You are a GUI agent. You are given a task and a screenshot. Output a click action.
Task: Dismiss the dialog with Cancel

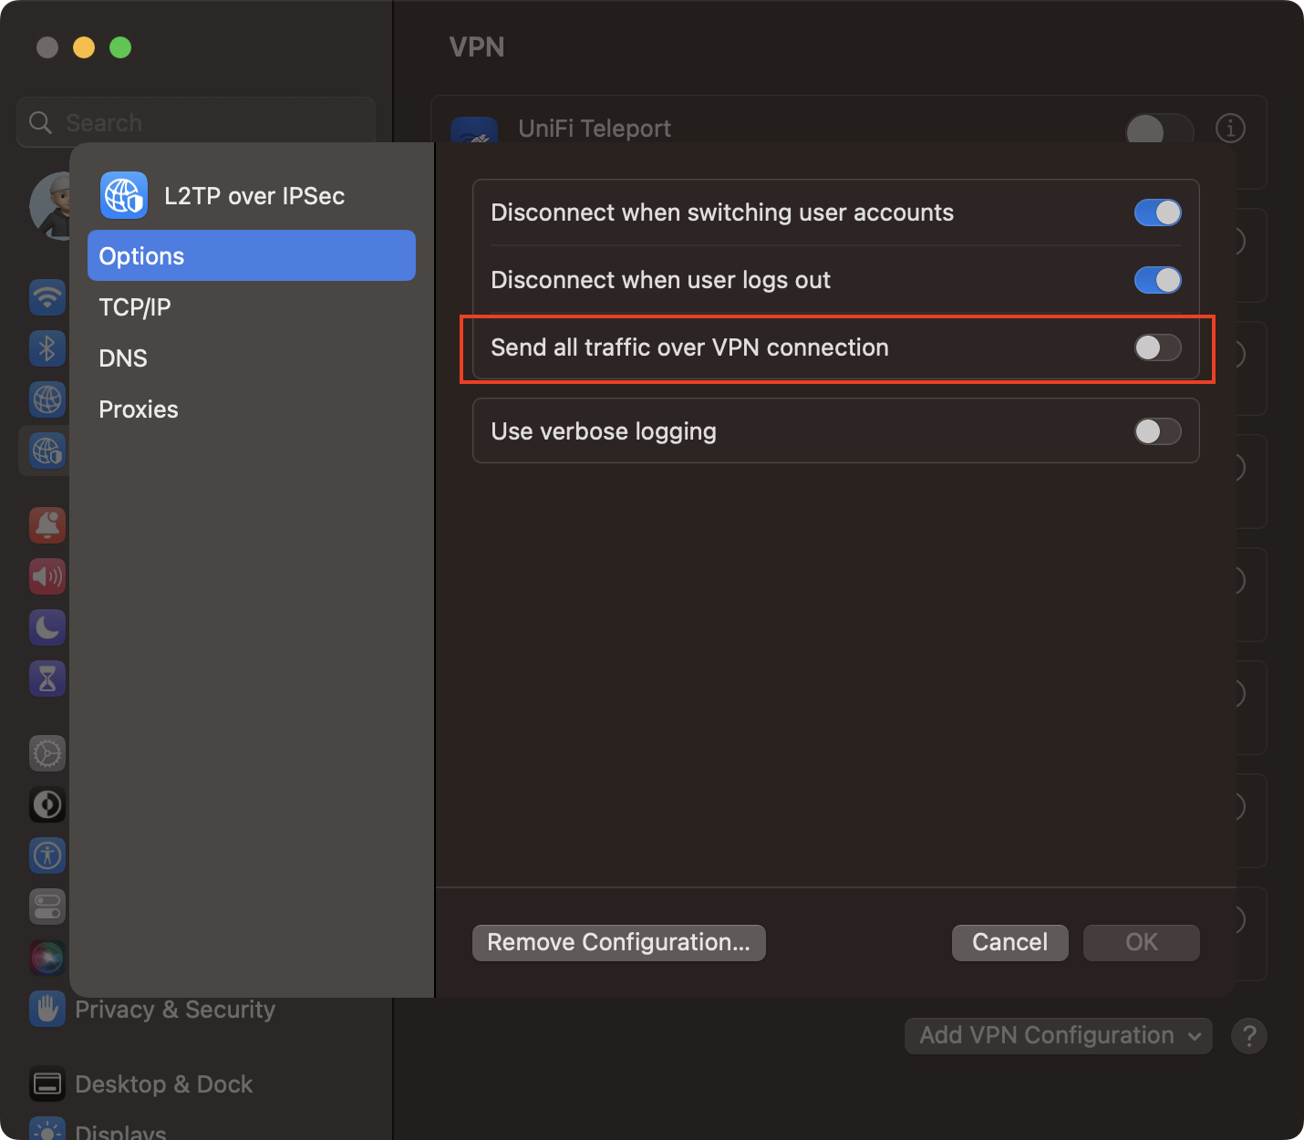(x=1009, y=942)
